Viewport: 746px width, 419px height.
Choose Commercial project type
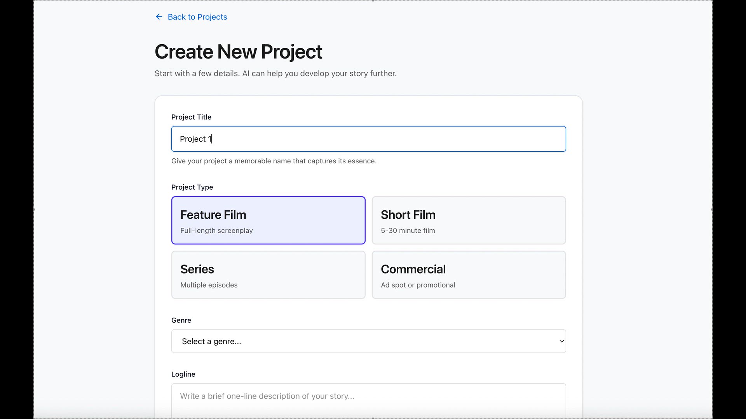click(469, 275)
